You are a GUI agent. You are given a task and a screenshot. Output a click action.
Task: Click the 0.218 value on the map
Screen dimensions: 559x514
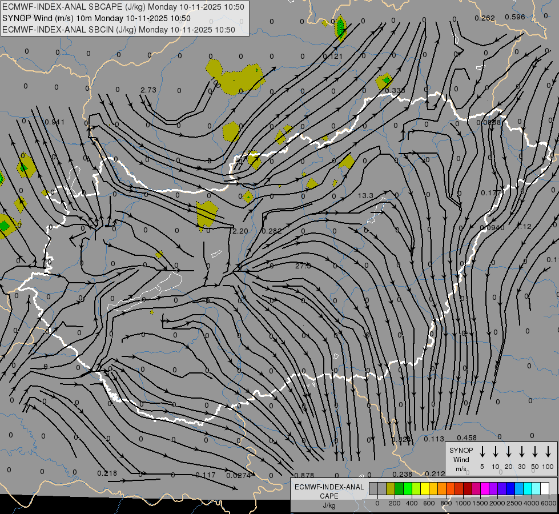[107, 473]
